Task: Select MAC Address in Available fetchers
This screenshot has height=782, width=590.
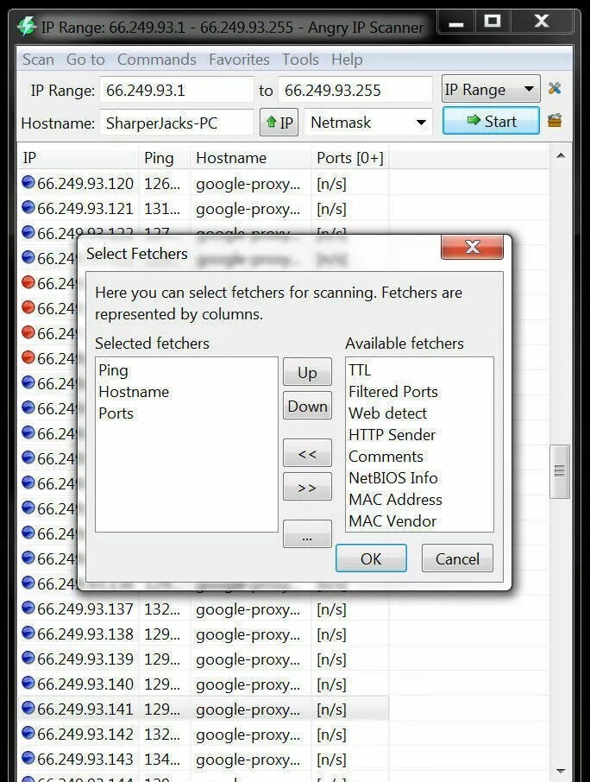Action: click(x=395, y=499)
